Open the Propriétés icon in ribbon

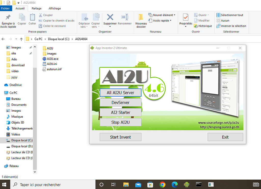point(186,18)
